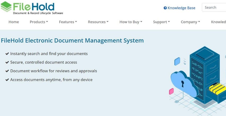The image size is (226, 116).
Task: Click the small blue square above cloud
Action: [x=177, y=61]
